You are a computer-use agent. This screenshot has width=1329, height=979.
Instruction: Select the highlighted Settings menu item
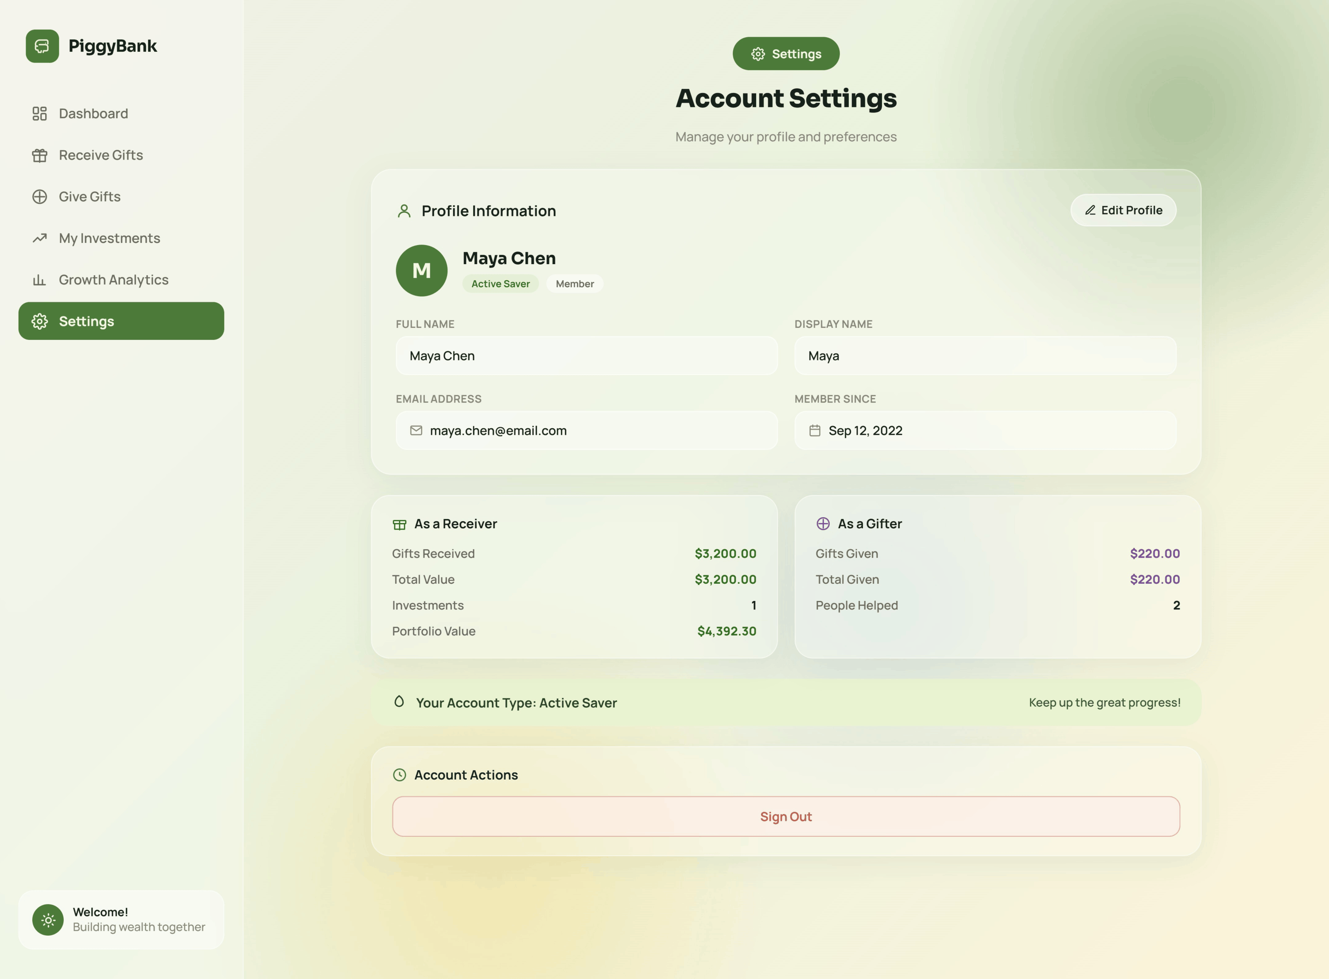(121, 321)
